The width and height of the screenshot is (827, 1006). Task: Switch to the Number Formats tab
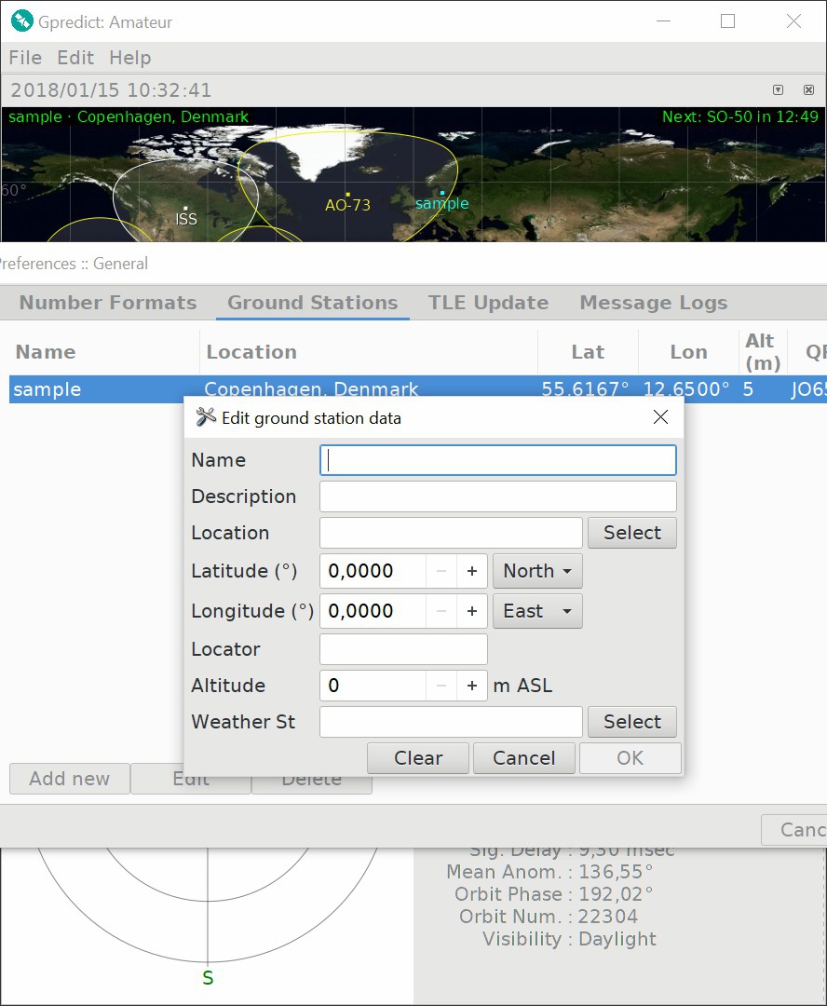(x=108, y=303)
